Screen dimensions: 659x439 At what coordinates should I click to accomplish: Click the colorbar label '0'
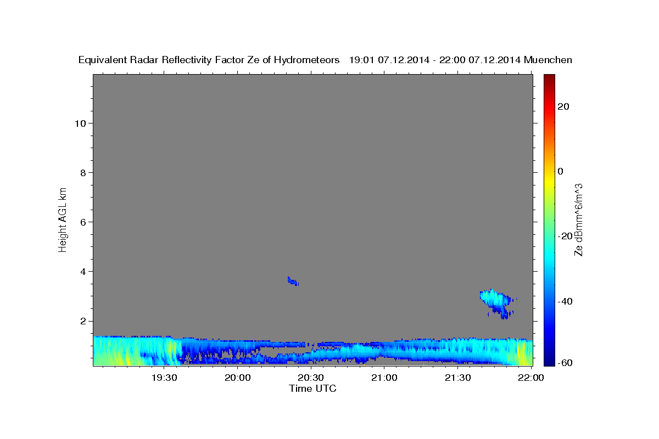coord(561,171)
